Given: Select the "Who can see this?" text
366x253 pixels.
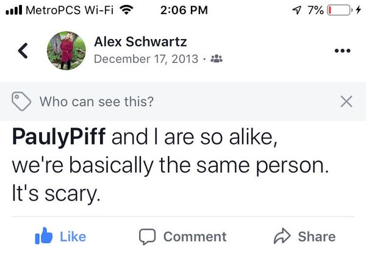Looking at the screenshot, I should (x=96, y=102).
